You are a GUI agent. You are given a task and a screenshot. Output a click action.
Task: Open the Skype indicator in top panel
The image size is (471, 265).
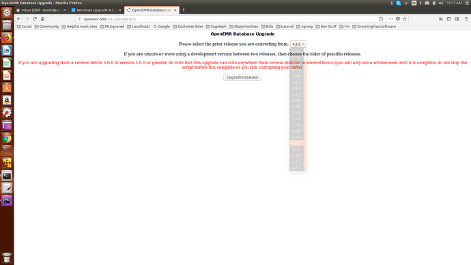[399, 3]
